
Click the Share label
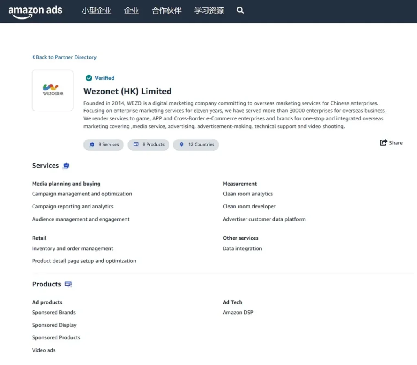click(x=396, y=143)
